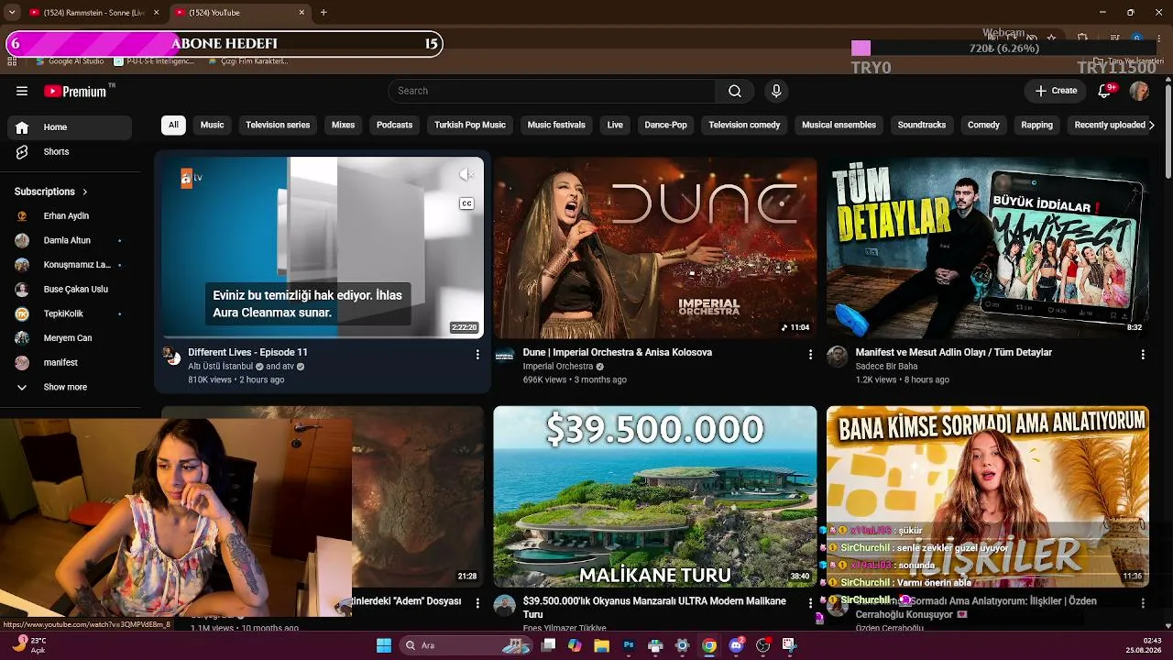1173x660 pixels.
Task: Open the DUNE concert thumbnail
Action: (654, 247)
